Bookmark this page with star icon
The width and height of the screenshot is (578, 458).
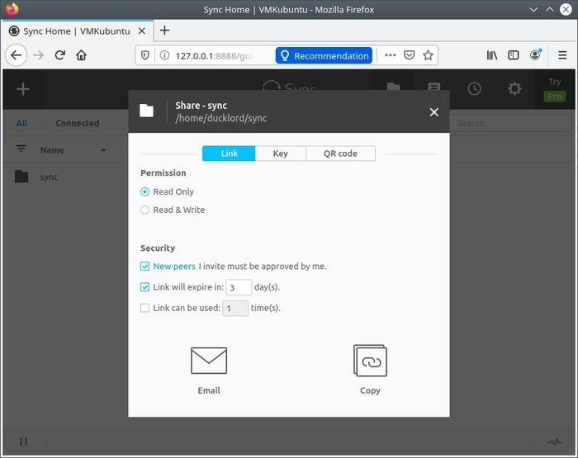pos(428,55)
